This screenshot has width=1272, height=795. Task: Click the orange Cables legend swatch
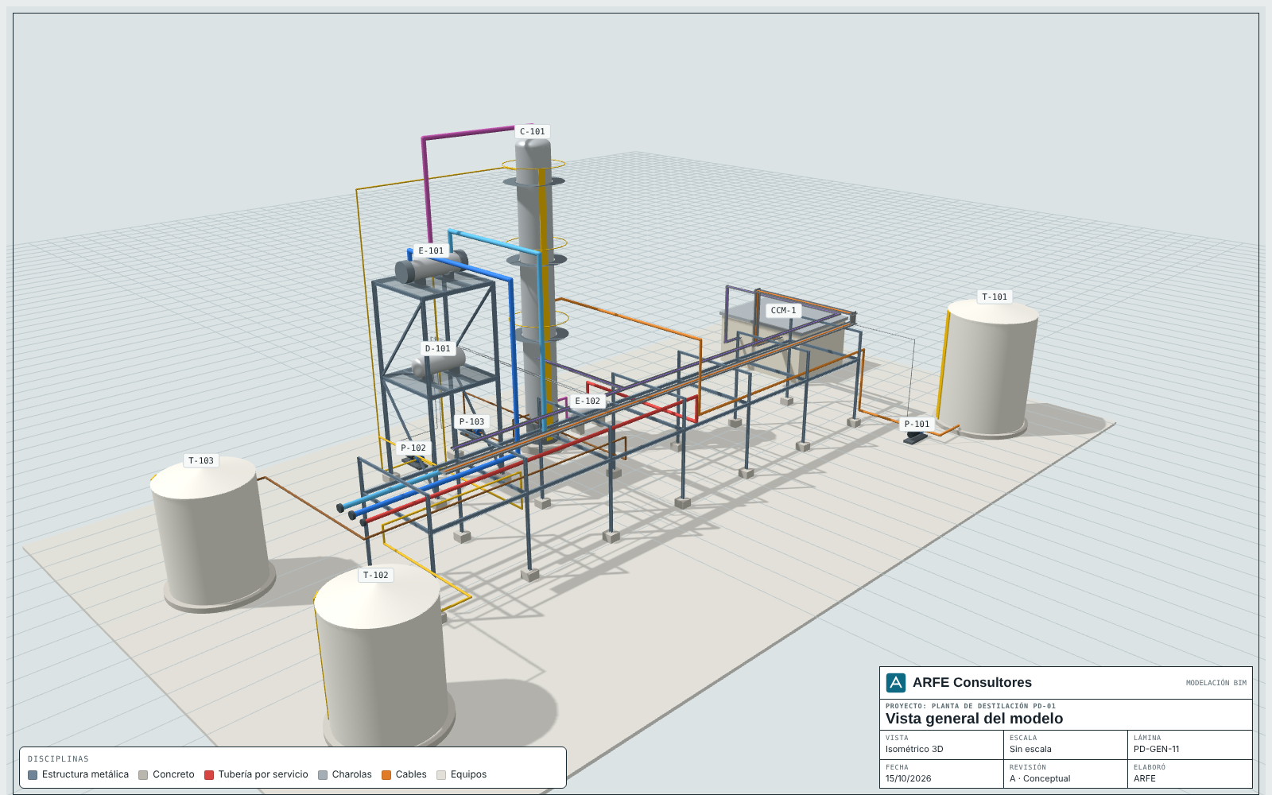tap(386, 775)
